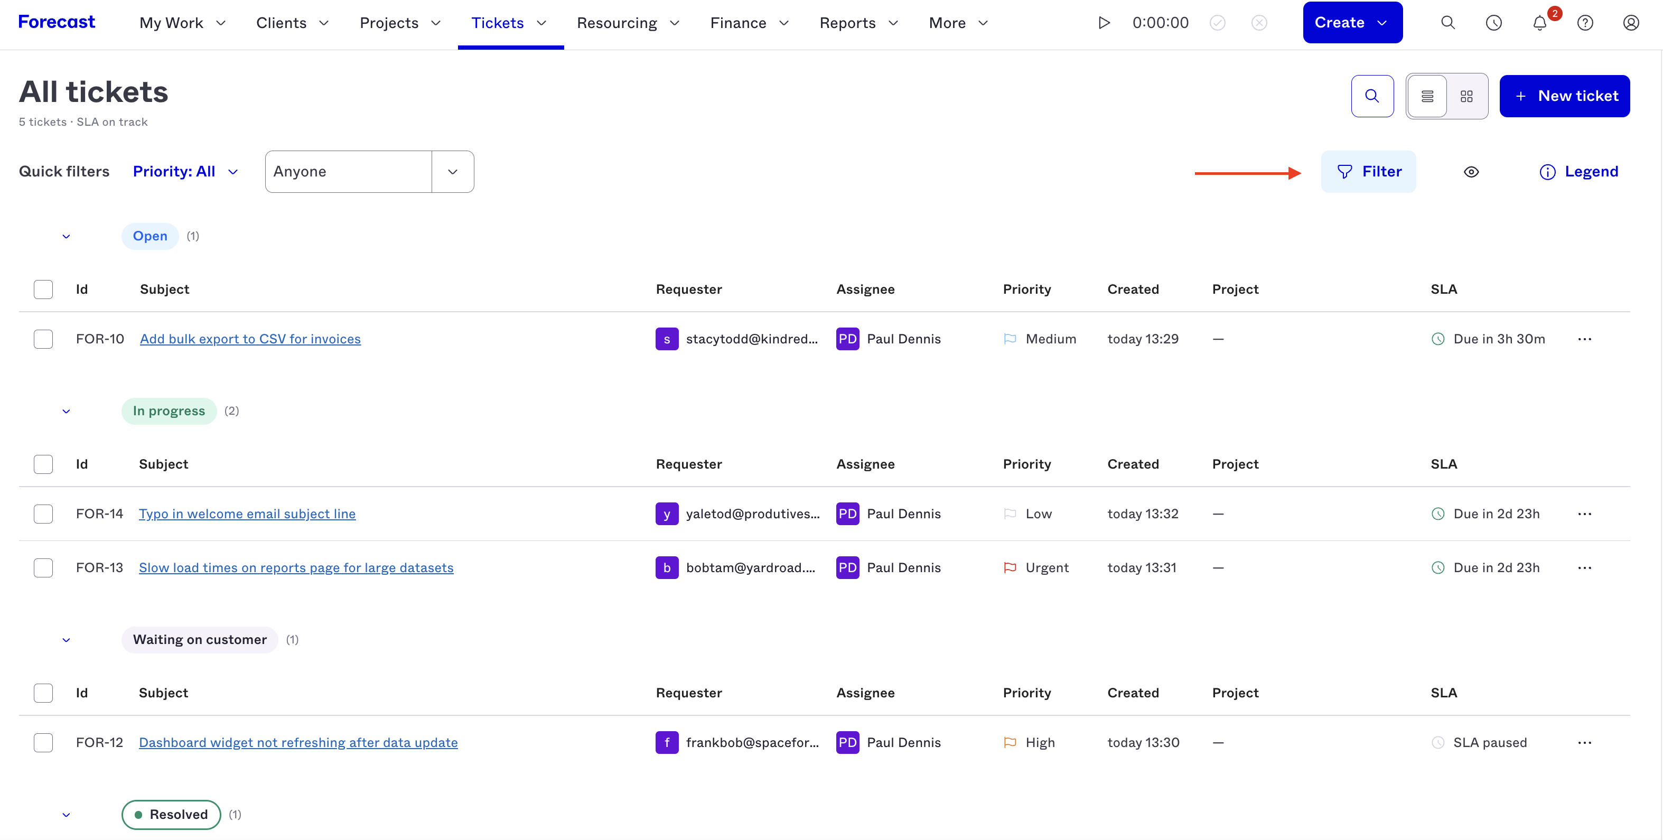The image size is (1663, 840).
Task: Switch to grid card view
Action: [1466, 96]
